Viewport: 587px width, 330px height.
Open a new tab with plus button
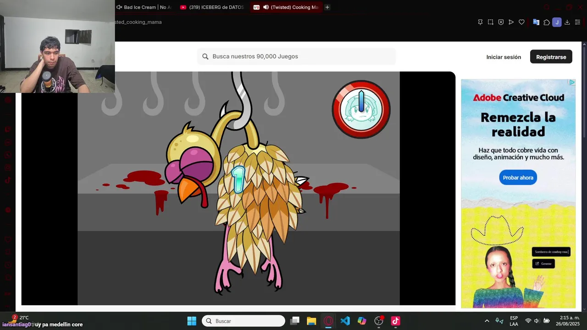tap(327, 7)
